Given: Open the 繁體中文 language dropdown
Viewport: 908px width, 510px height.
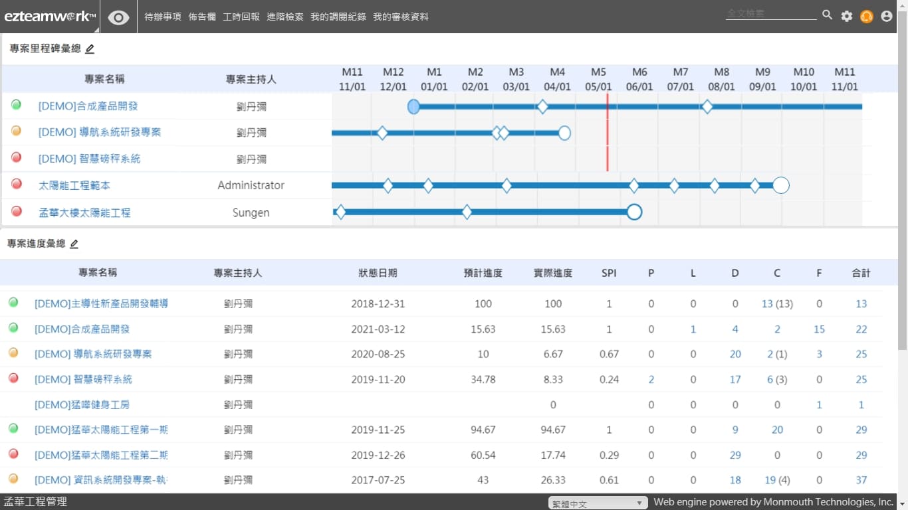Looking at the screenshot, I should click(x=598, y=503).
